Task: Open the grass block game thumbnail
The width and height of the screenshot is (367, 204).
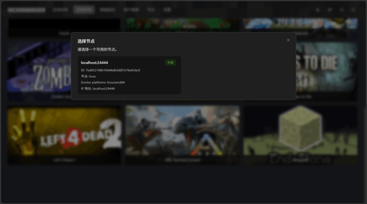Action: [300, 135]
